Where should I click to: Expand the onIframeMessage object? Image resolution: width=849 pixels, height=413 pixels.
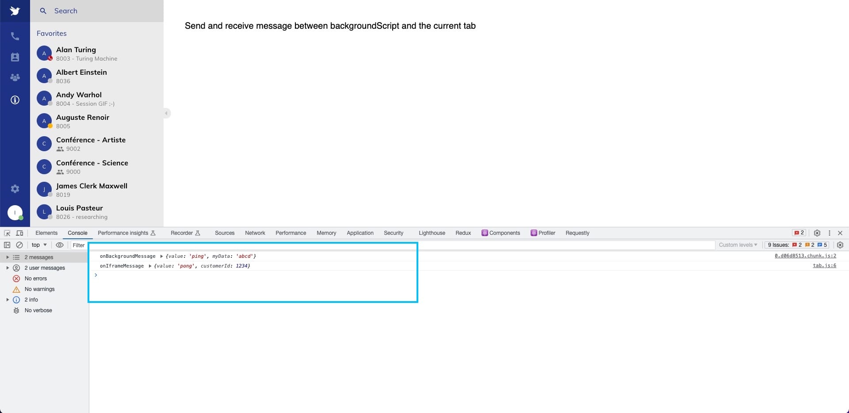[x=150, y=266]
